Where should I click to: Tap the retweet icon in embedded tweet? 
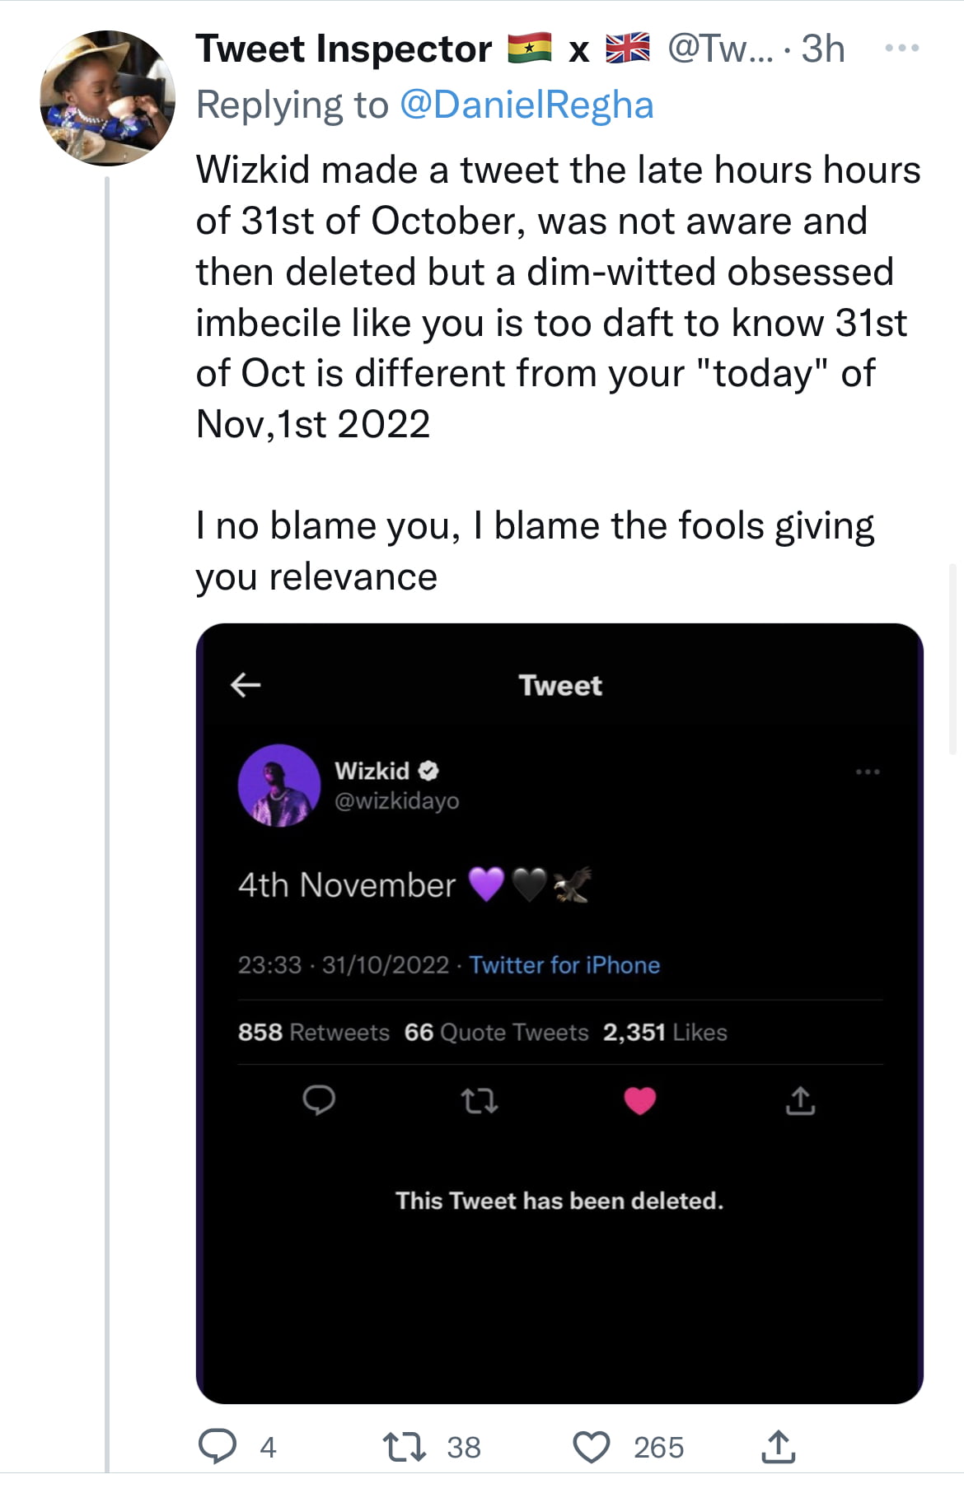click(x=479, y=1100)
